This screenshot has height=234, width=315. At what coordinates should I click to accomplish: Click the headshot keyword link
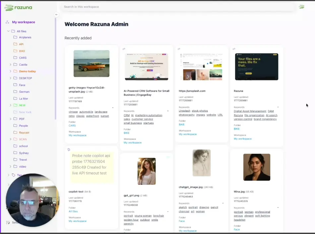[x=239, y=220]
